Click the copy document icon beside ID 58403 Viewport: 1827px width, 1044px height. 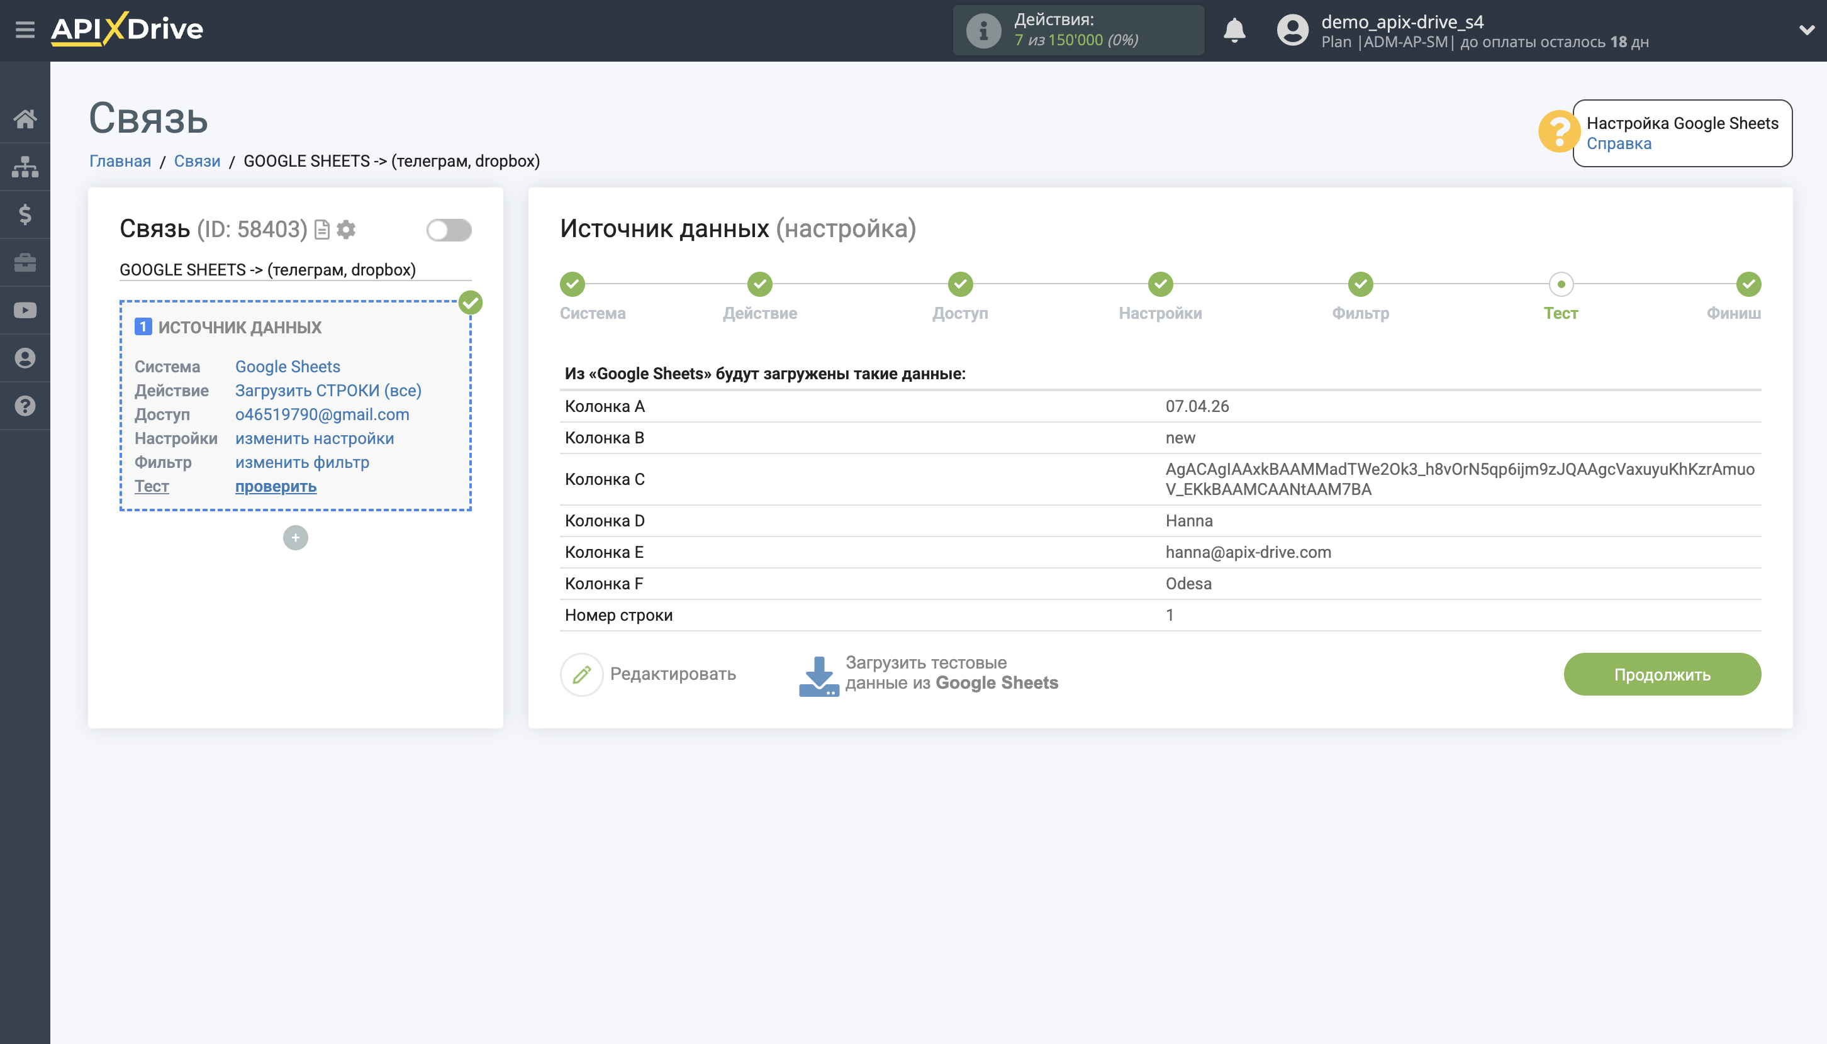[322, 230]
